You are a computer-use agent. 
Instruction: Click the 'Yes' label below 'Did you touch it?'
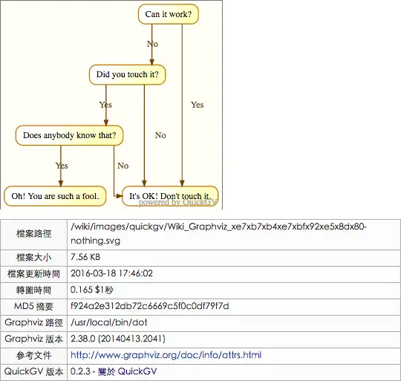click(105, 105)
